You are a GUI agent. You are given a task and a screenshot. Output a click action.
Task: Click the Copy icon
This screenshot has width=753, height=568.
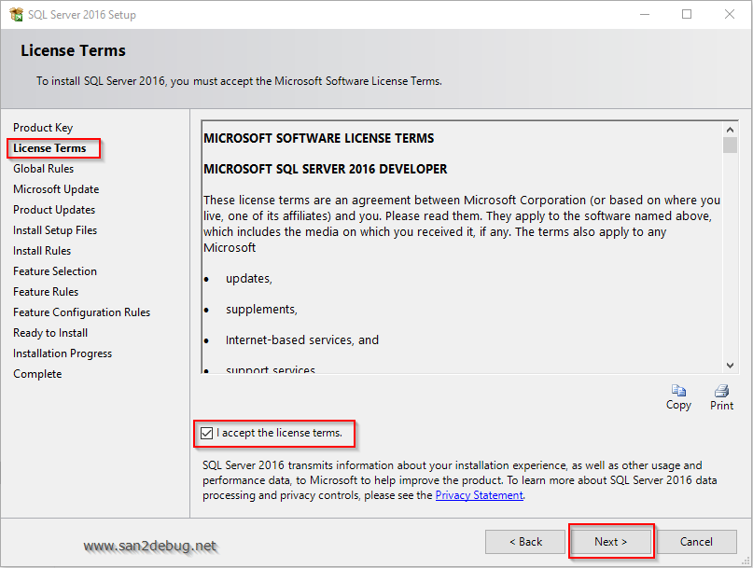(x=678, y=391)
